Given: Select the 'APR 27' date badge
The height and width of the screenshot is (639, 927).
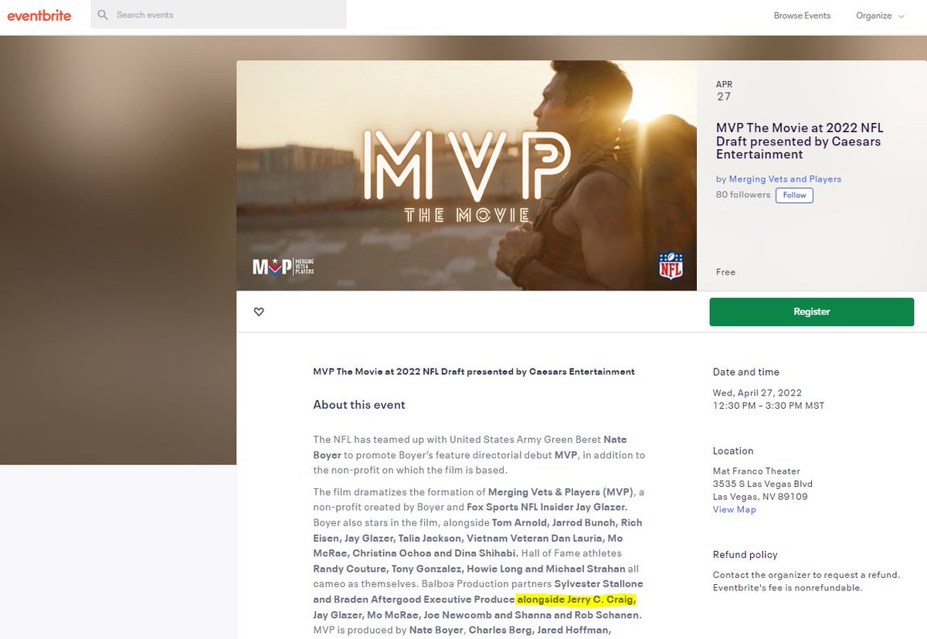Looking at the screenshot, I should [x=724, y=90].
